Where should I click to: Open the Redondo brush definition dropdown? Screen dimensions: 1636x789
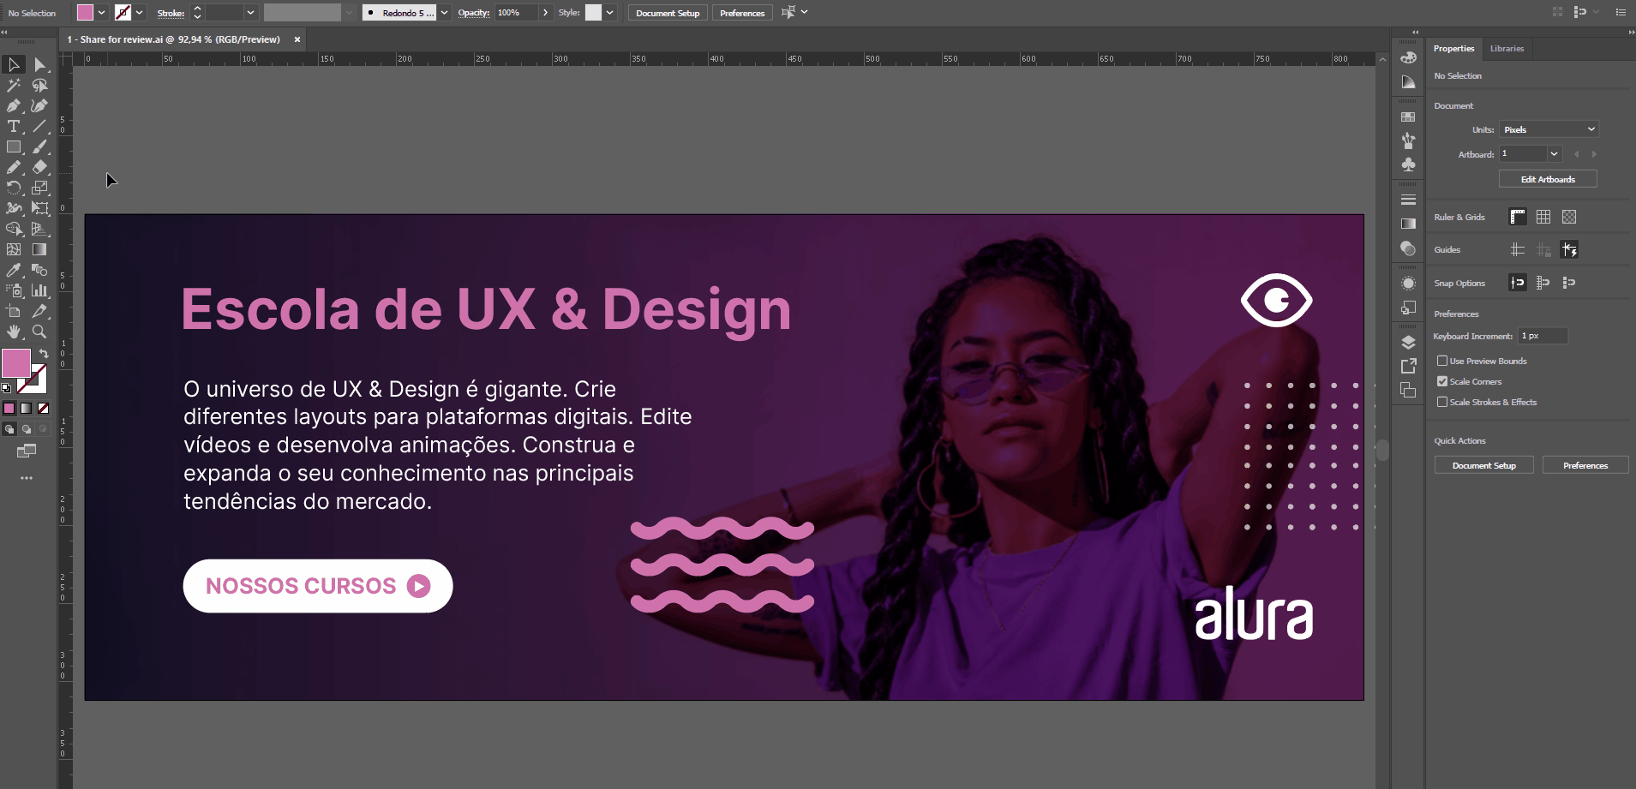click(444, 13)
